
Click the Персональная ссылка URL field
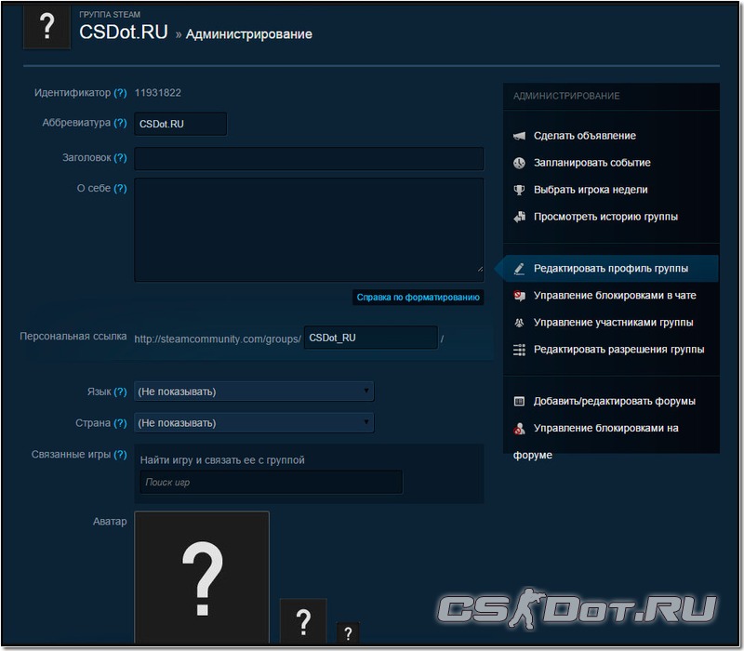tap(370, 338)
